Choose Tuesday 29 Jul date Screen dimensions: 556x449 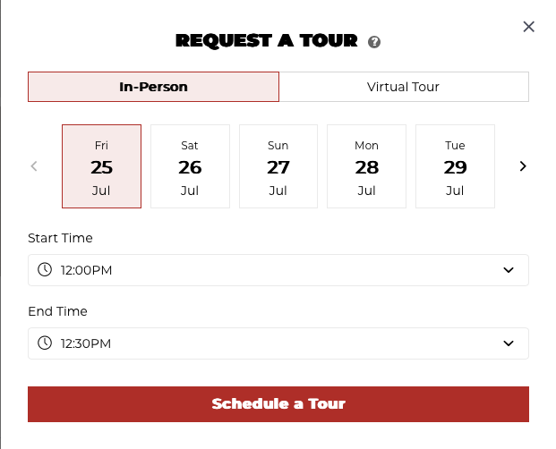pyautogui.click(x=455, y=166)
